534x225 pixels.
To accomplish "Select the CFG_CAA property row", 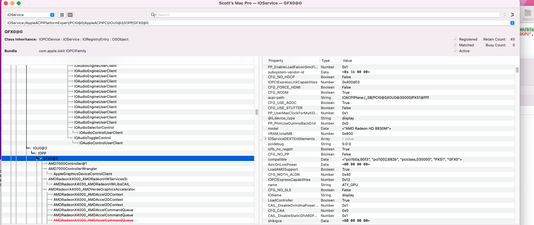I will tap(389, 211).
